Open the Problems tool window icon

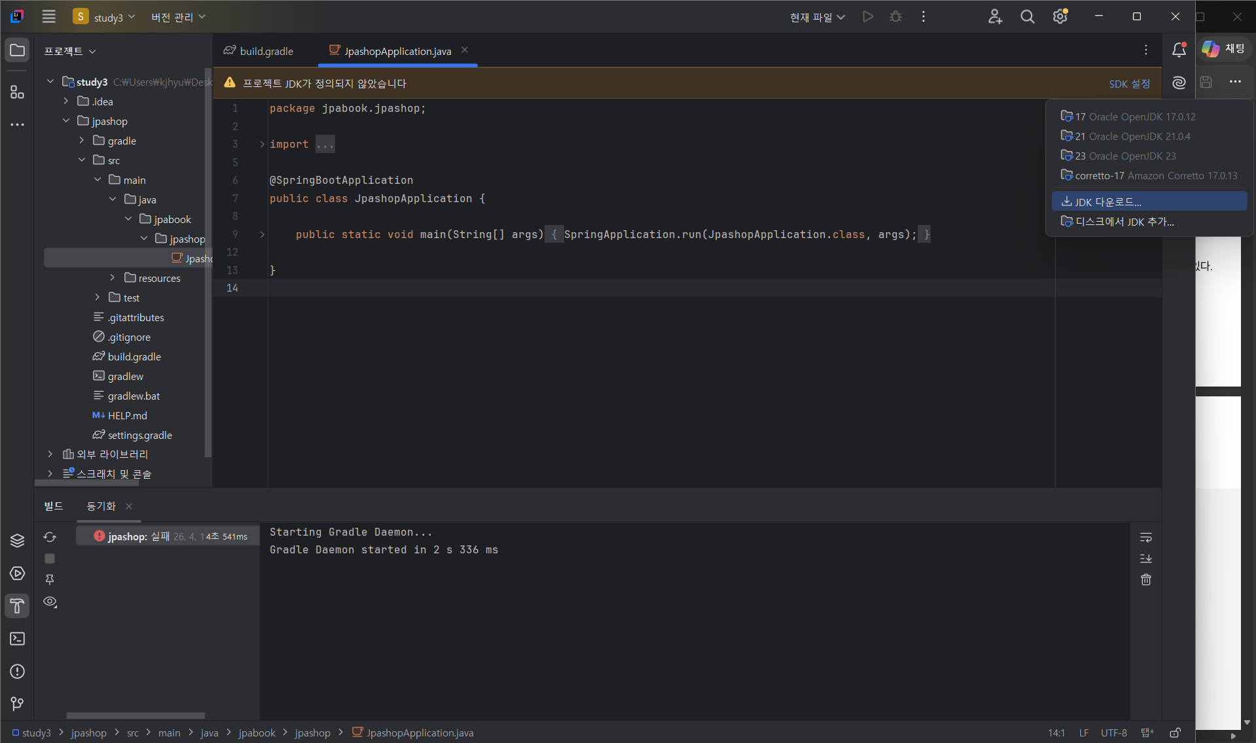click(17, 672)
